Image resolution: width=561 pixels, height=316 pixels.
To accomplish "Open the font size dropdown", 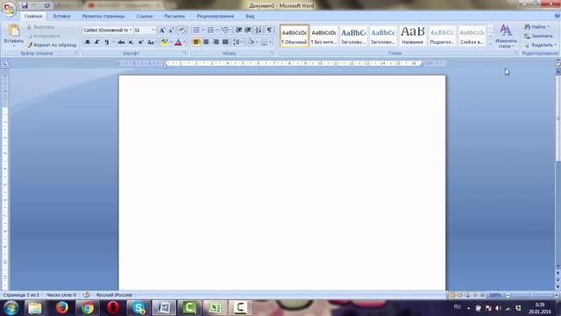I will point(153,30).
